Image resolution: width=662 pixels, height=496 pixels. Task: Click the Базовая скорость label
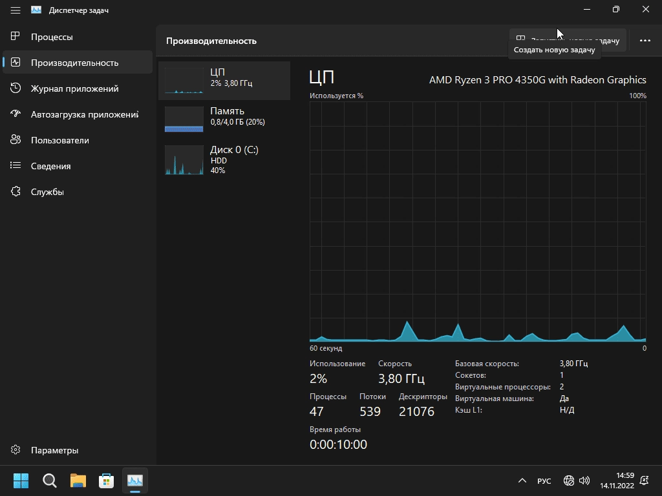[x=487, y=364]
